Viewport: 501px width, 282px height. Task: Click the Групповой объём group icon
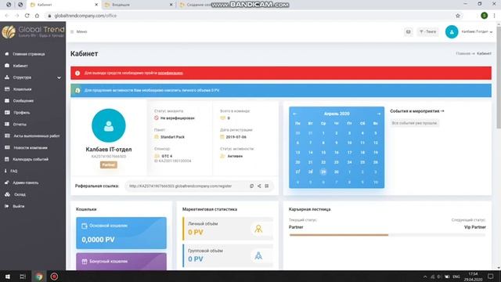click(258, 256)
